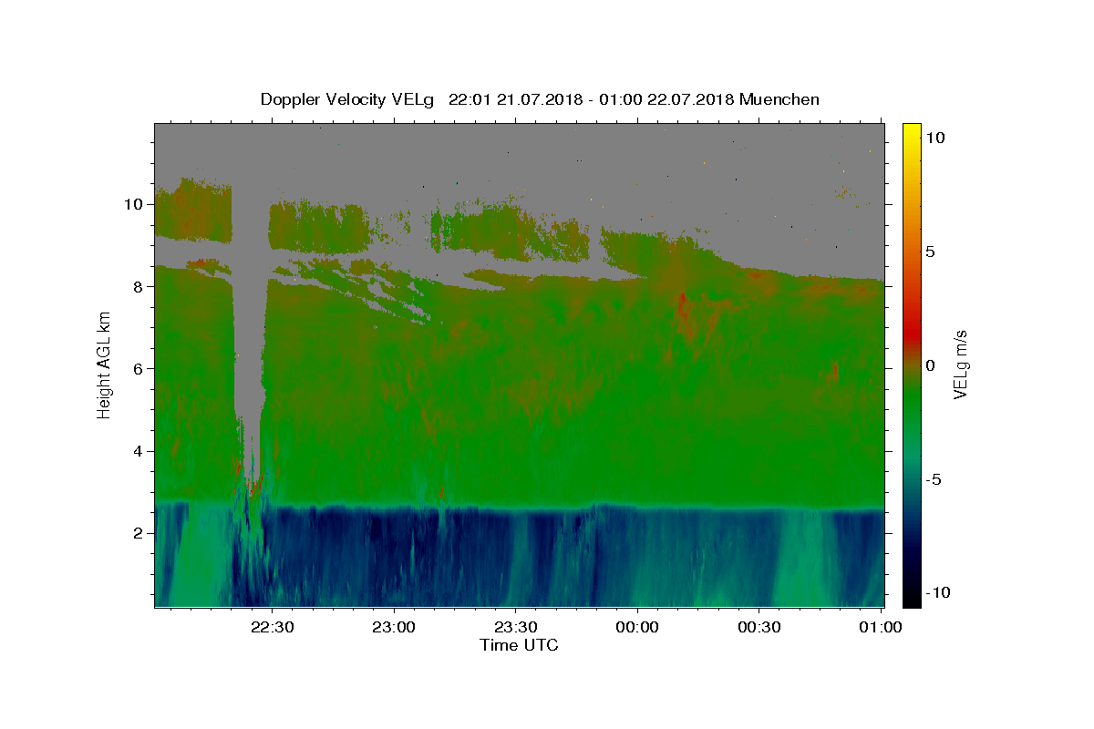Click the colorbar tick label "-5"

(934, 479)
